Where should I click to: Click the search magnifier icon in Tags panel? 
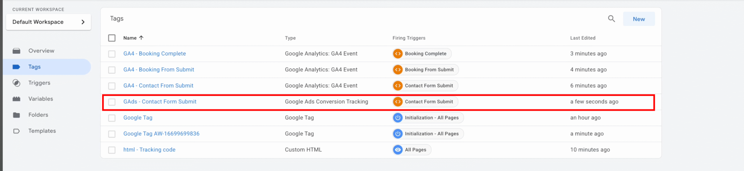pyautogui.click(x=611, y=19)
